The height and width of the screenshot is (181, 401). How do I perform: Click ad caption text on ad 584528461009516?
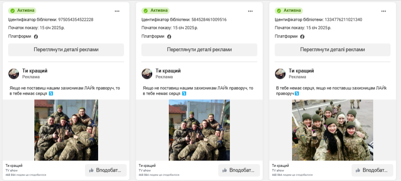pos(198,91)
